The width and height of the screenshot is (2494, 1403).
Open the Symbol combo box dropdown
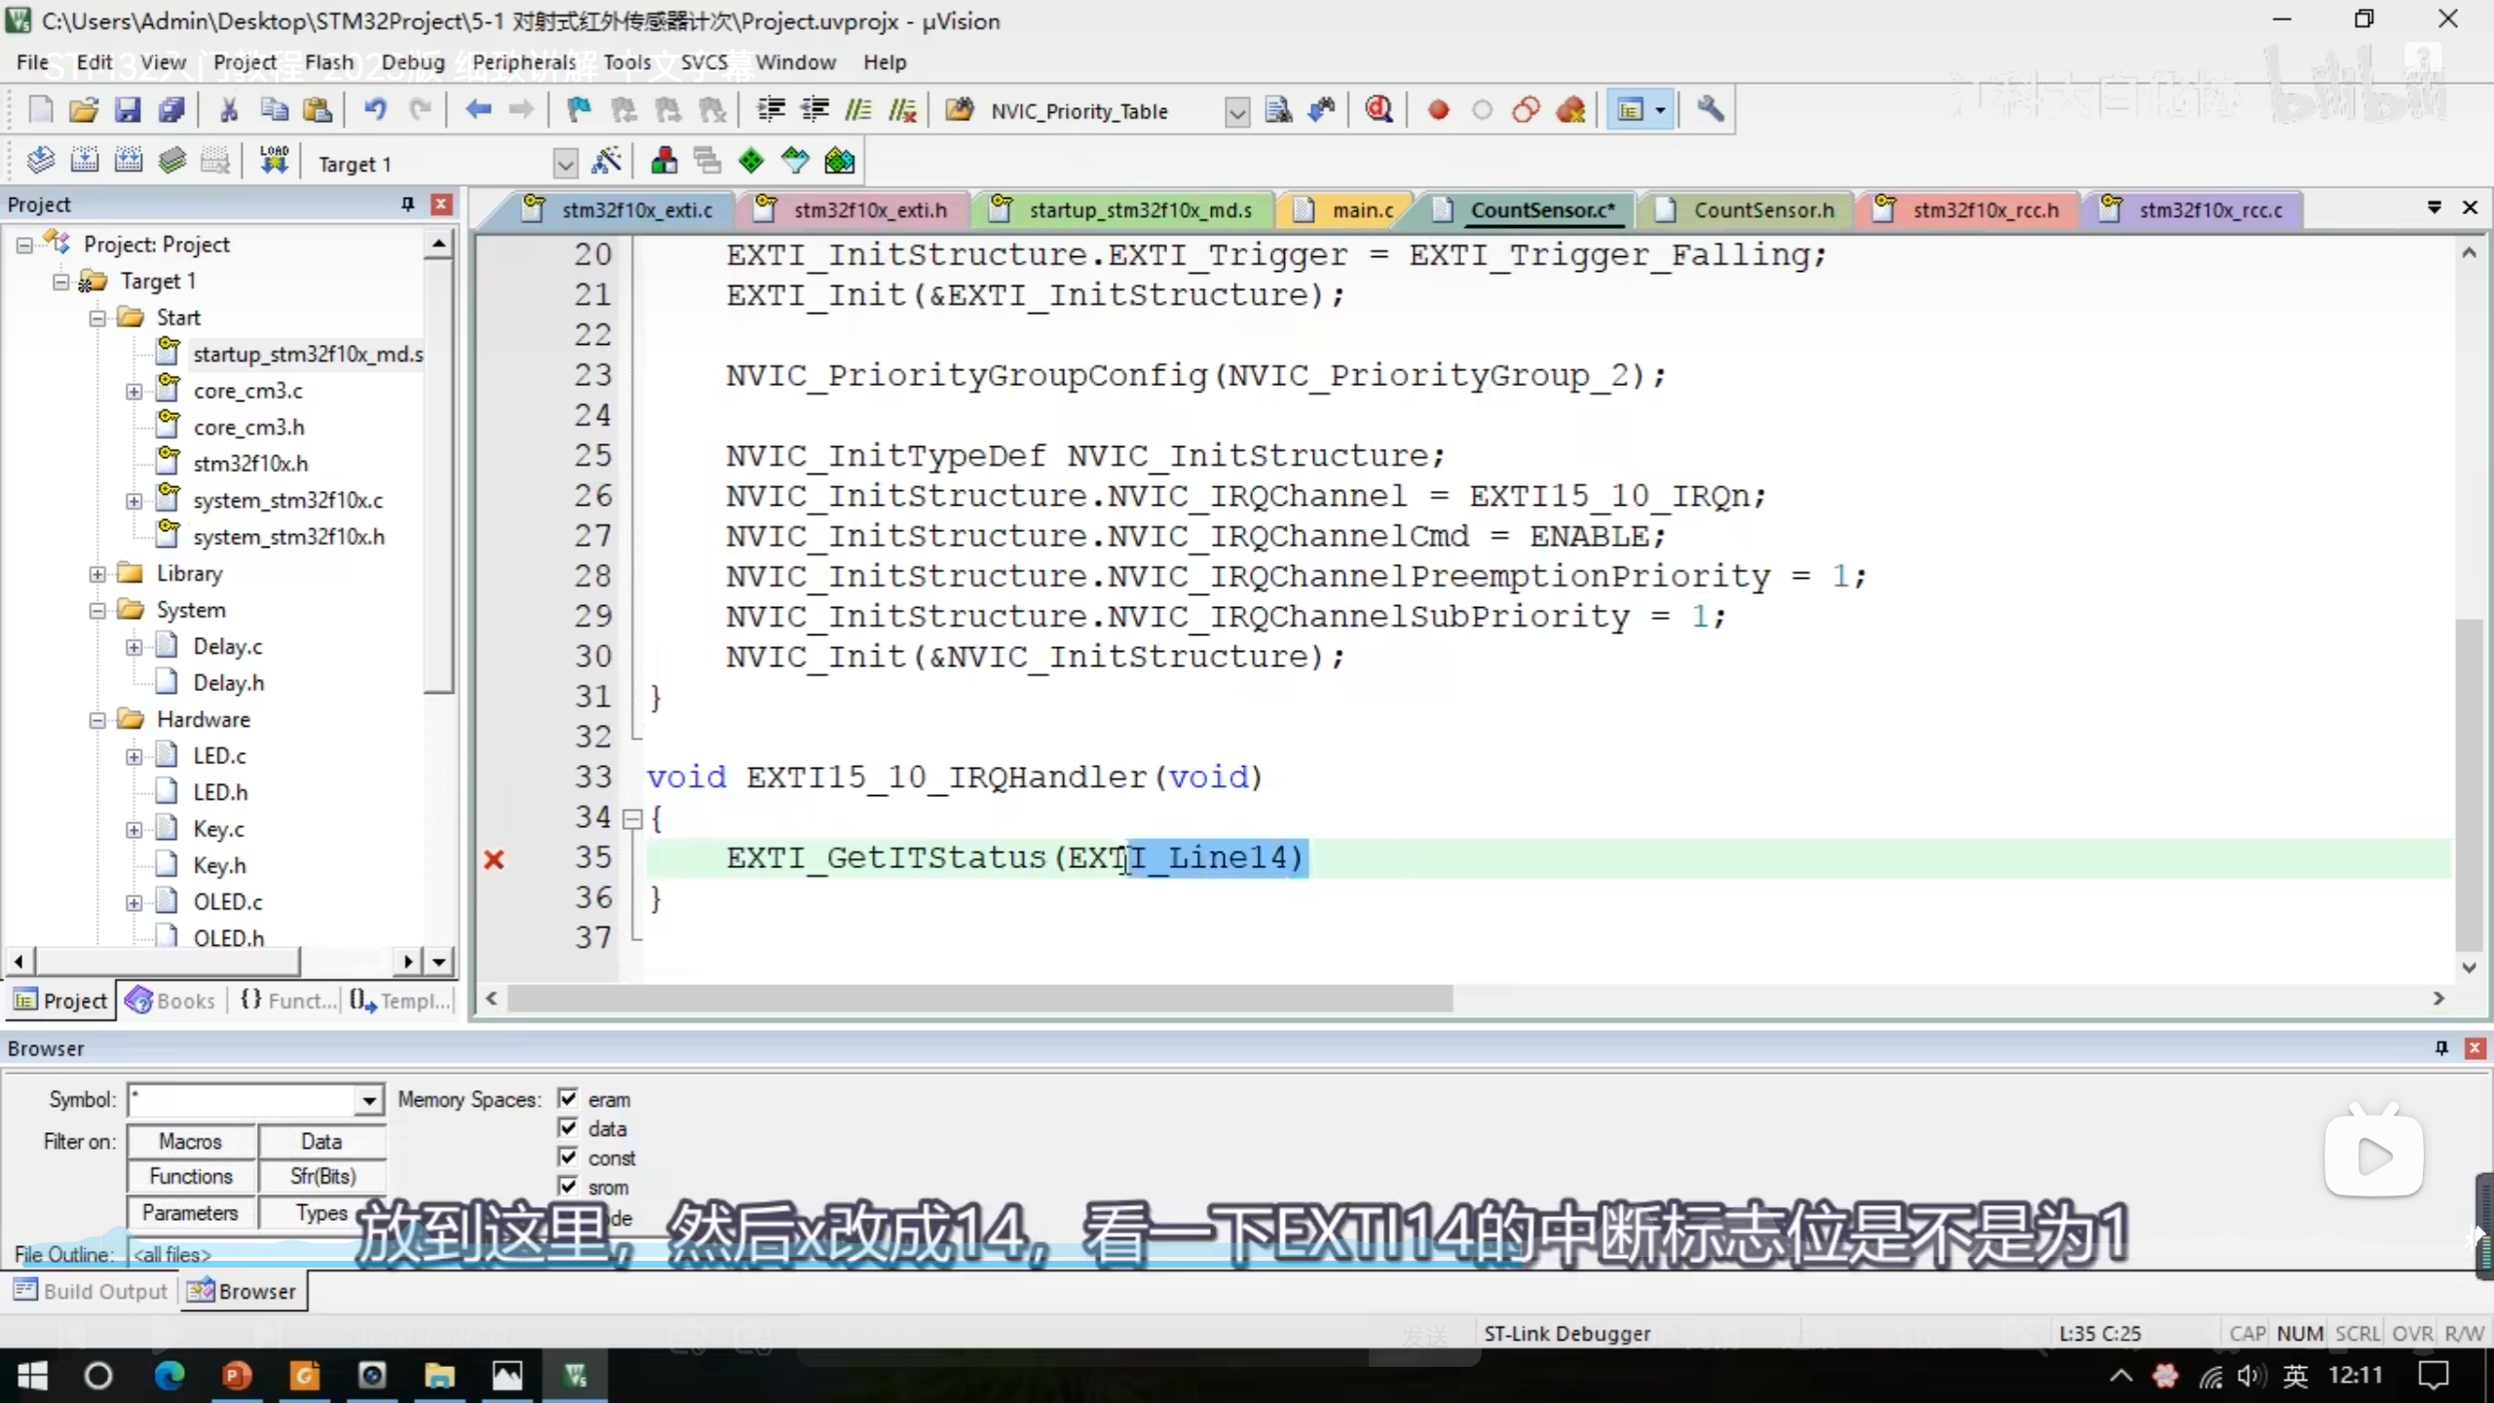pyautogui.click(x=368, y=1101)
